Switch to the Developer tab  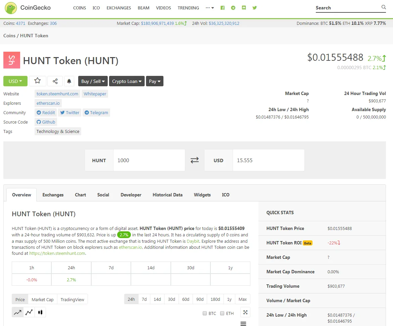click(131, 195)
